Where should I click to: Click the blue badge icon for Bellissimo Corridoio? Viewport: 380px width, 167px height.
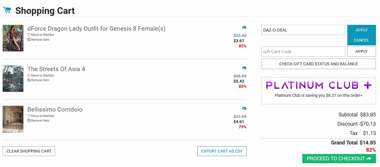pos(244,109)
